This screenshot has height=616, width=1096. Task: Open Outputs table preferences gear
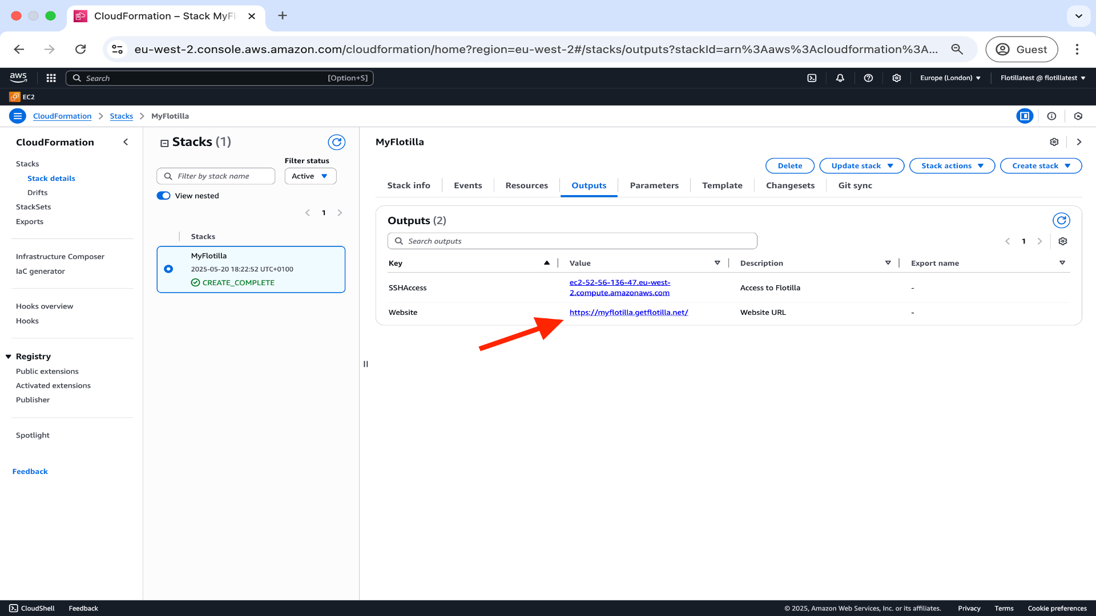(1062, 241)
